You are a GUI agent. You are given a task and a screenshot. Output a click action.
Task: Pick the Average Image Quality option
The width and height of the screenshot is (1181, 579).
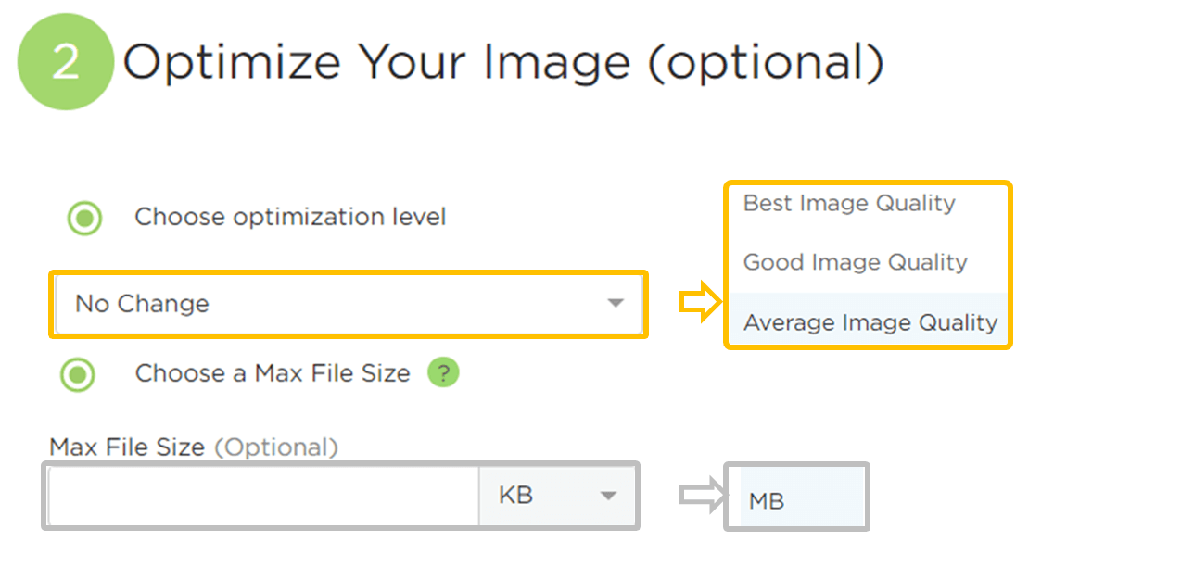(x=870, y=322)
